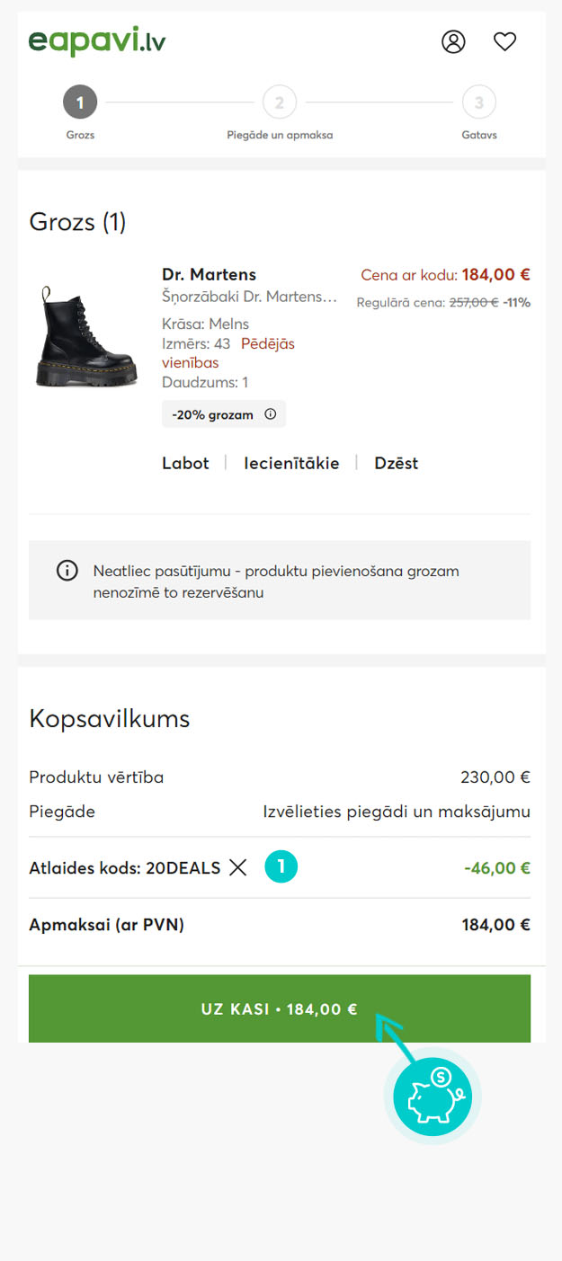Click the -20% grozam badge

click(213, 414)
